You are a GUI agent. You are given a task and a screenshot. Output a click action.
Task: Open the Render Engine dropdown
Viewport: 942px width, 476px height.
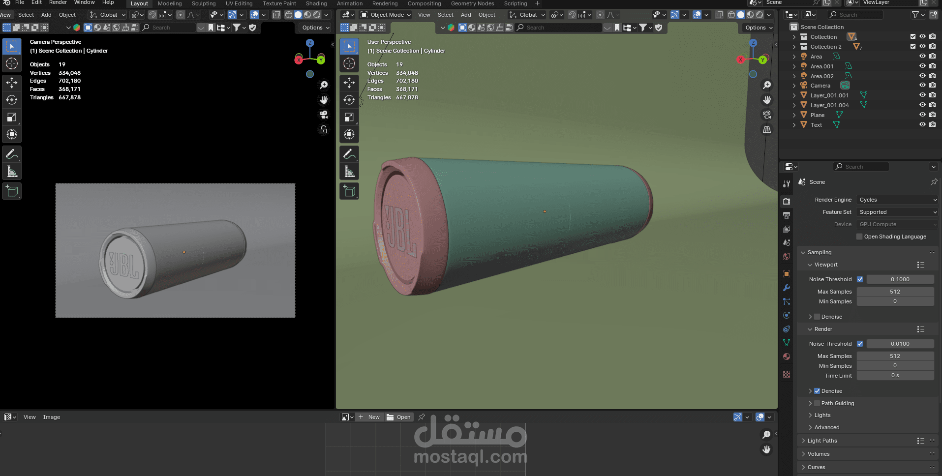[897, 200]
